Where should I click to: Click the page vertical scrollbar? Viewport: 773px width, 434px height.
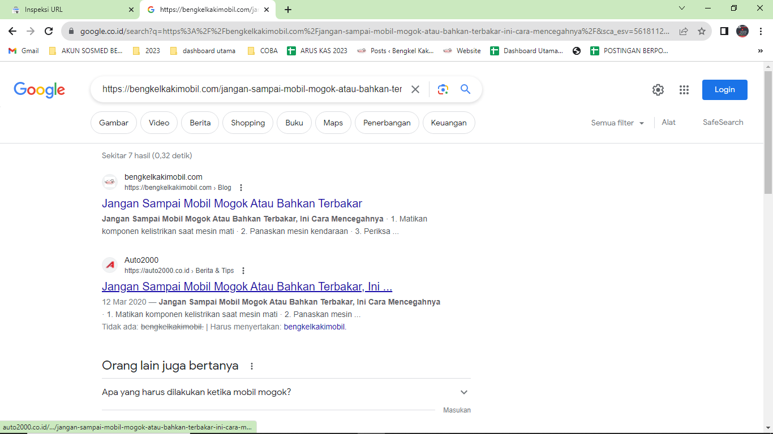(x=768, y=133)
